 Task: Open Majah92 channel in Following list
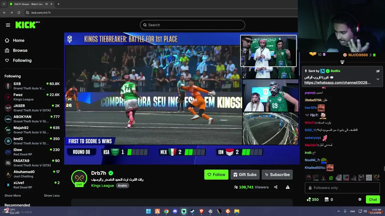[32, 130]
